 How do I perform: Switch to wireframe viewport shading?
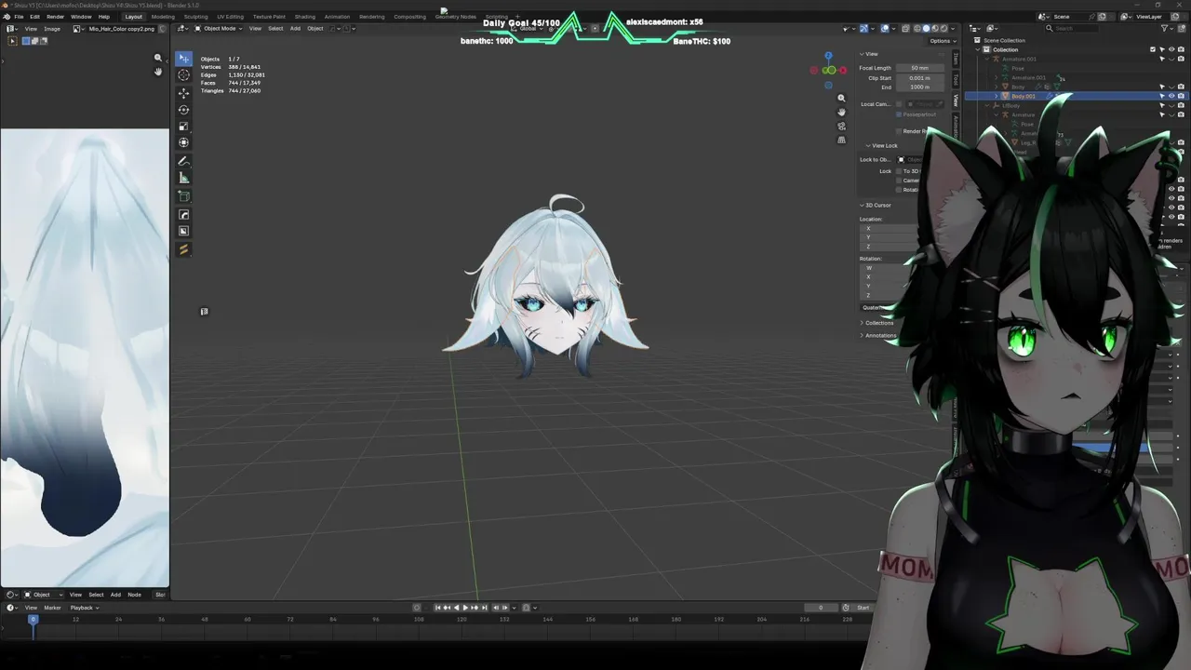point(917,29)
